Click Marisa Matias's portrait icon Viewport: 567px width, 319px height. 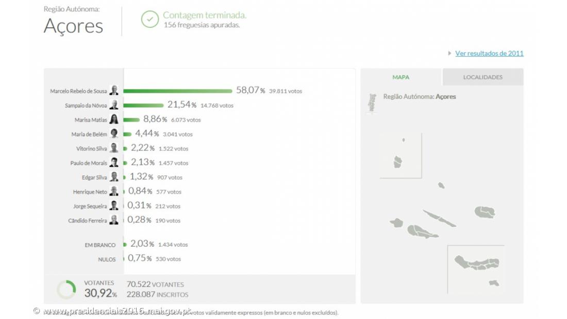coord(114,119)
